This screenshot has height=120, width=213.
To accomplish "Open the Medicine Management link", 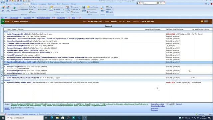I will (x=43, y=18).
